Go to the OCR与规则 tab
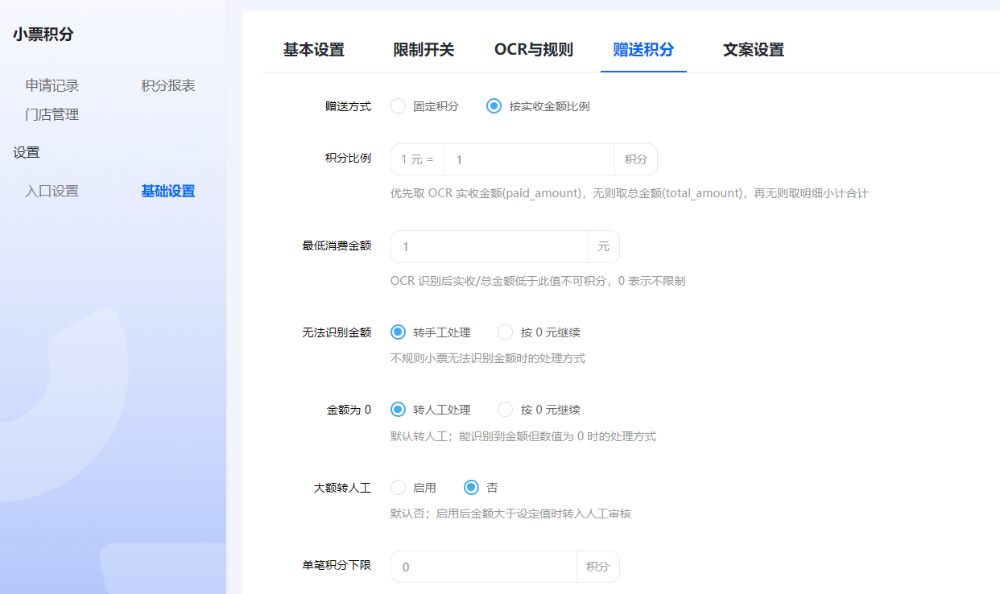The width and height of the screenshot is (1000, 594). 534,50
